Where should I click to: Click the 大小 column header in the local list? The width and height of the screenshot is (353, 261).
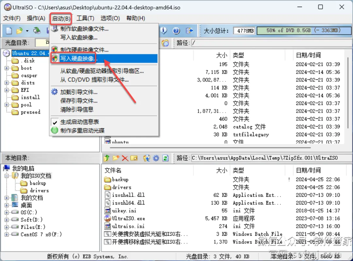[x=211, y=170]
